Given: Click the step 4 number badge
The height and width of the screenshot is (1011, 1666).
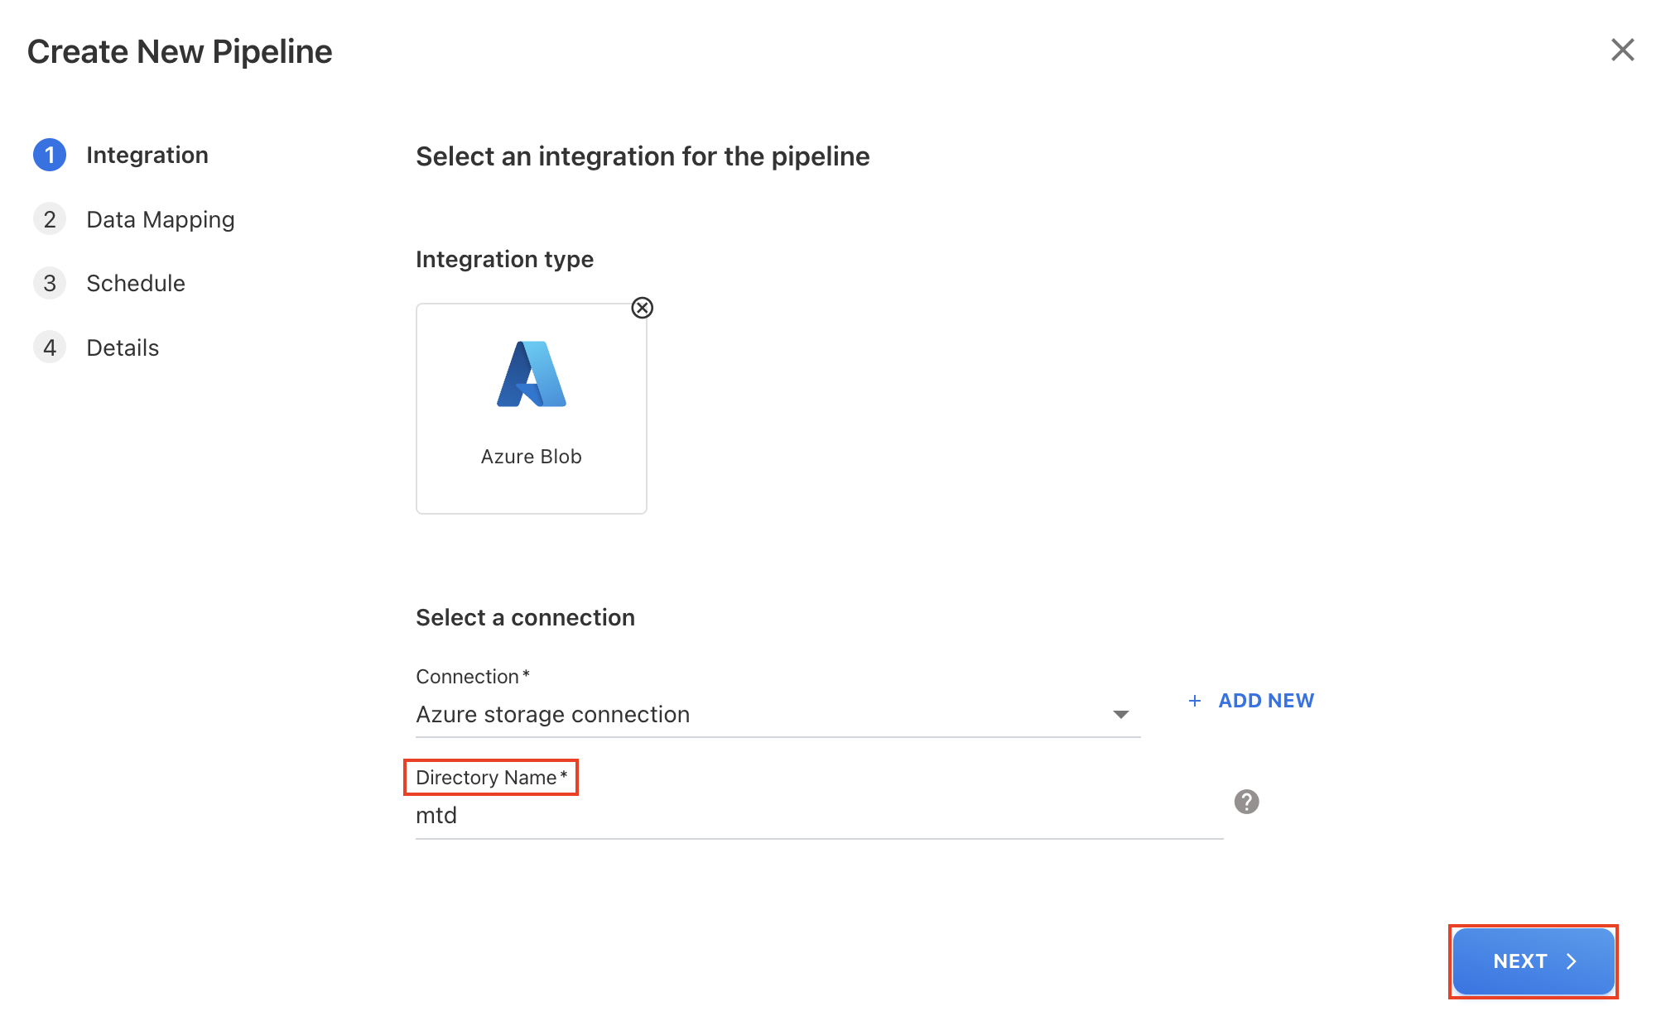Looking at the screenshot, I should click(50, 347).
